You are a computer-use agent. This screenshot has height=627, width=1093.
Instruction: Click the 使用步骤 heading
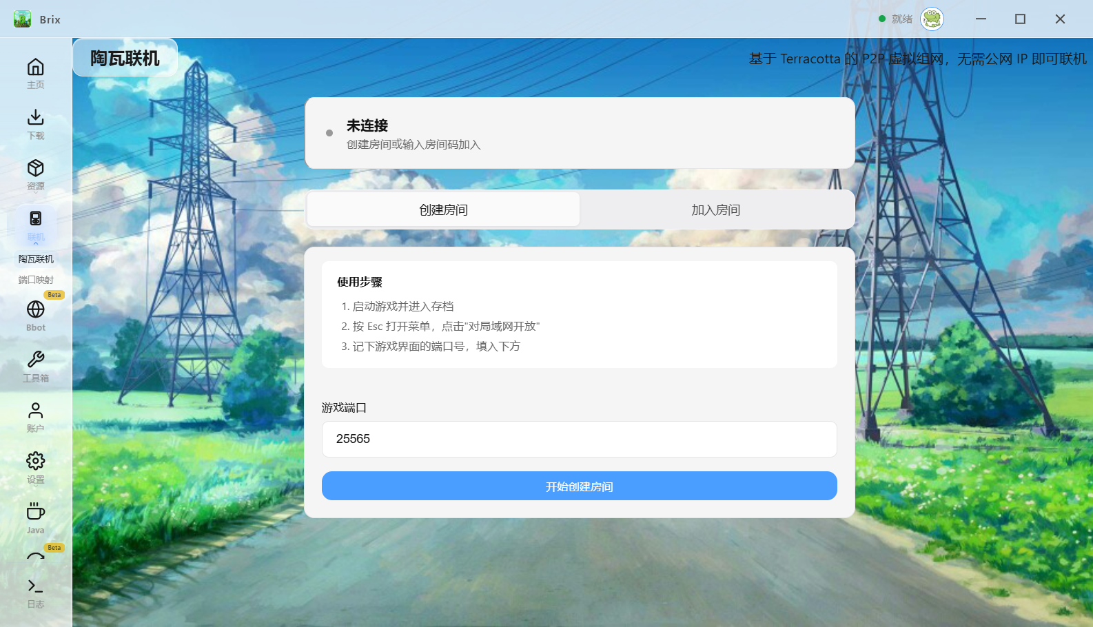[360, 282]
